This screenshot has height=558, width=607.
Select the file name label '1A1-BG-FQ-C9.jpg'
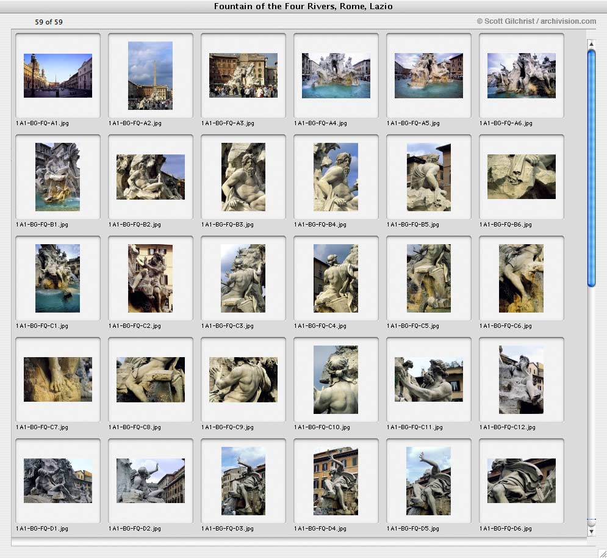(x=227, y=427)
